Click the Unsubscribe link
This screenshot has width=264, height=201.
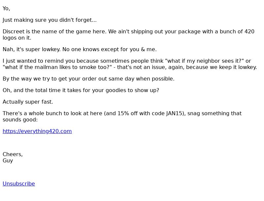click(19, 184)
